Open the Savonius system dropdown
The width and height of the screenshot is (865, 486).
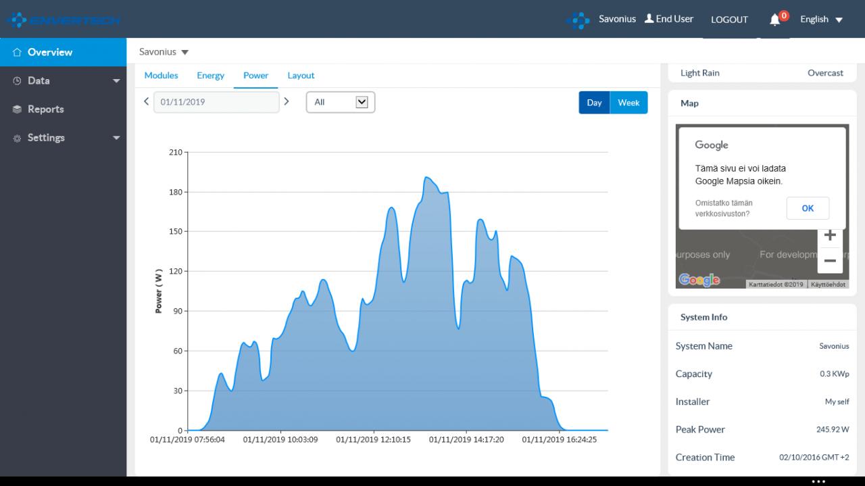[164, 52]
